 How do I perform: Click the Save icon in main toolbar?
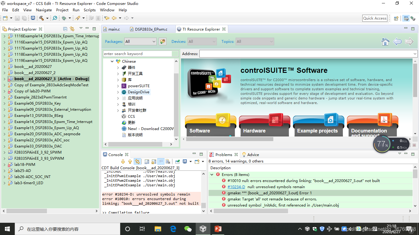tap(17, 18)
